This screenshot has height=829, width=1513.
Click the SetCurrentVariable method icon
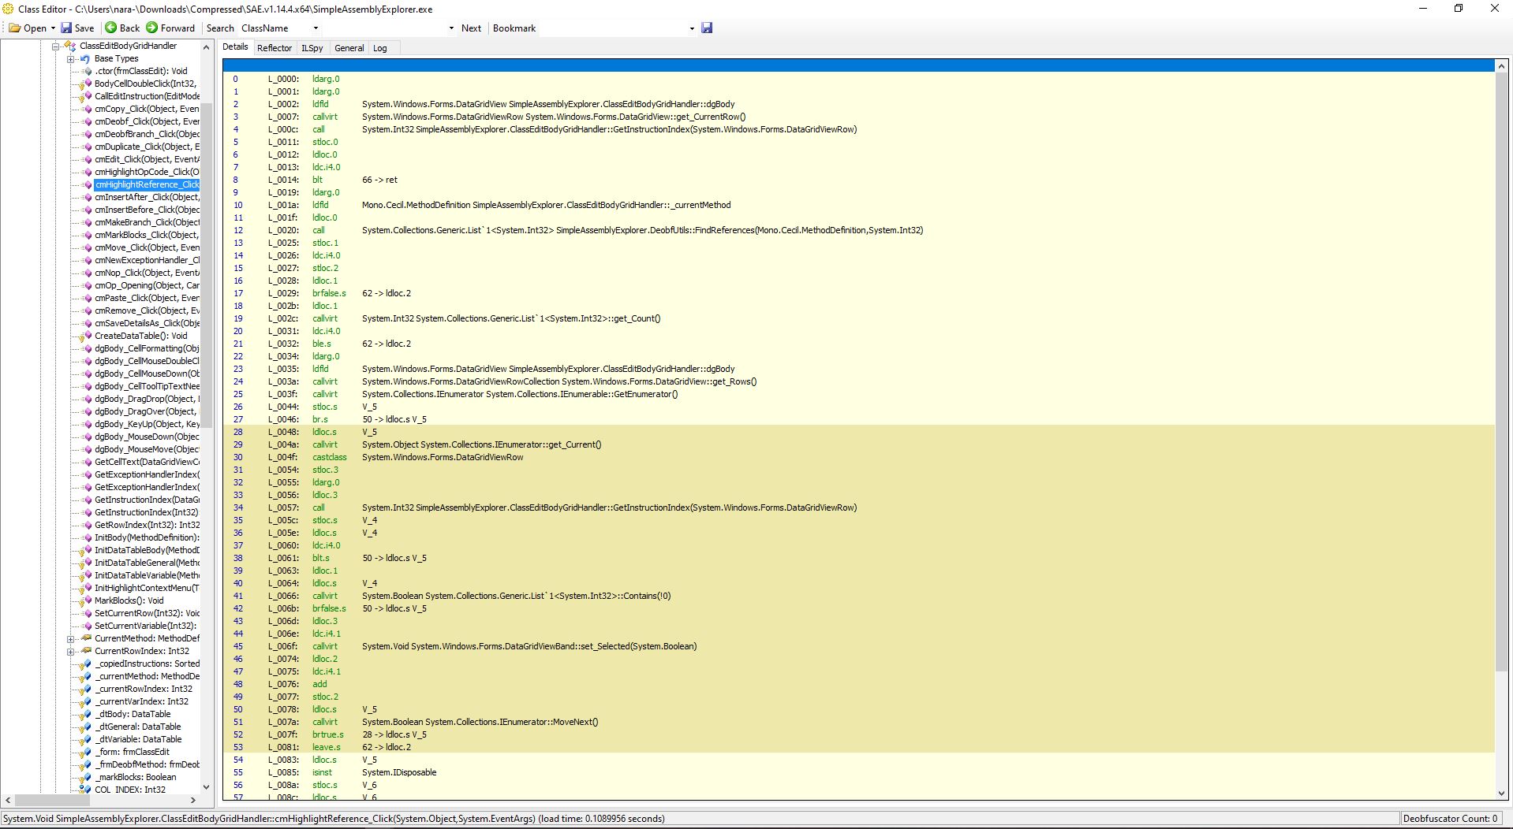coord(88,626)
